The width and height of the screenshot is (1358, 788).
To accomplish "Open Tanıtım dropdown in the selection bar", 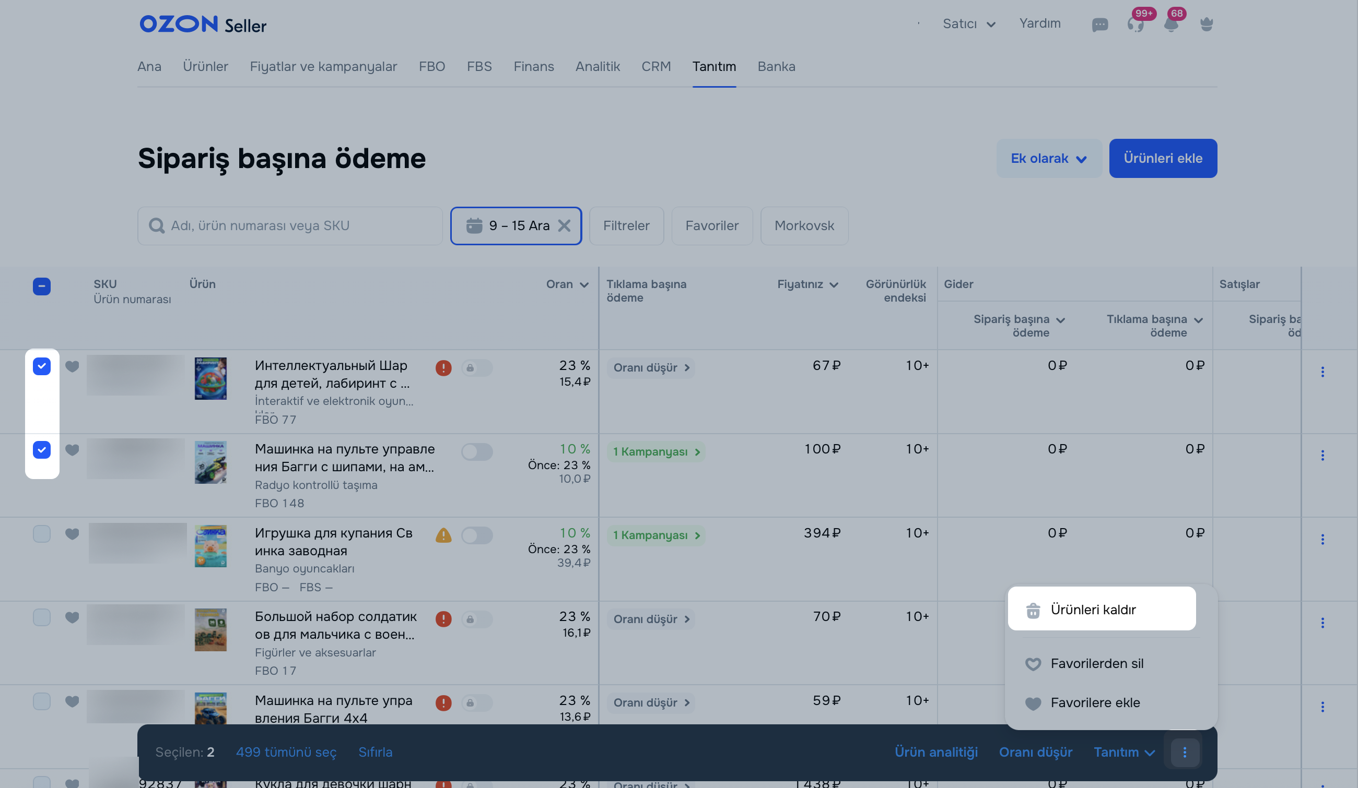I will 1123,752.
